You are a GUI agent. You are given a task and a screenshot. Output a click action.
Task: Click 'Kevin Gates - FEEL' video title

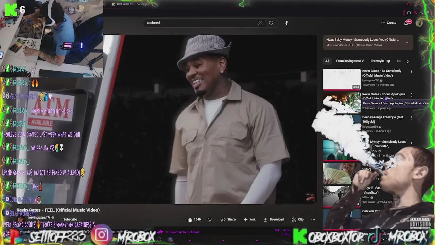[58, 210]
